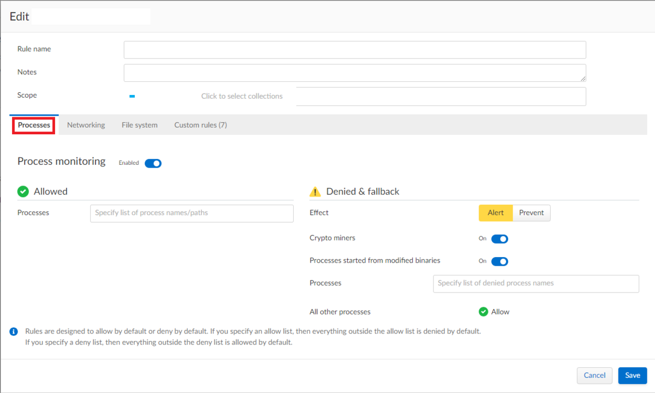This screenshot has height=393, width=655.
Task: Switch to the Networking tab
Action: pyautogui.click(x=86, y=125)
